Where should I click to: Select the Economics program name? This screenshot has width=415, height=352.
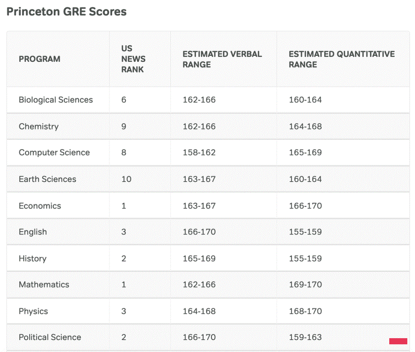tap(40, 206)
